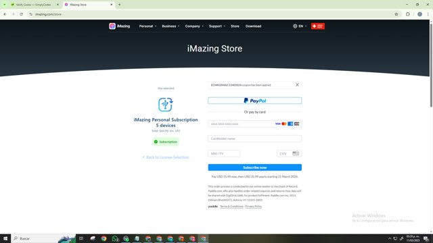Expand the Support menu
The image size is (433, 243).
[217, 26]
